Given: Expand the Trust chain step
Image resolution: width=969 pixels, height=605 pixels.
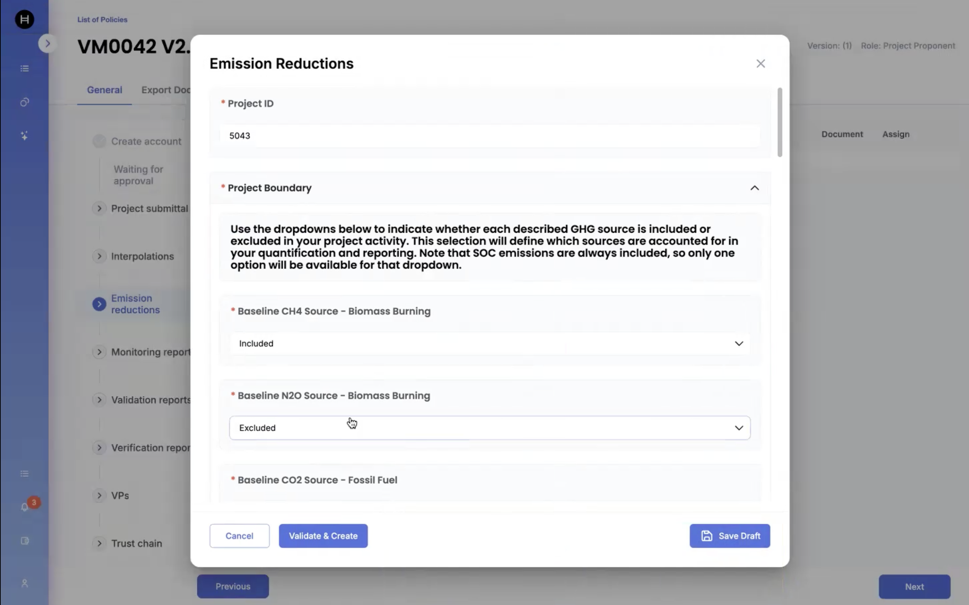Looking at the screenshot, I should 99,543.
